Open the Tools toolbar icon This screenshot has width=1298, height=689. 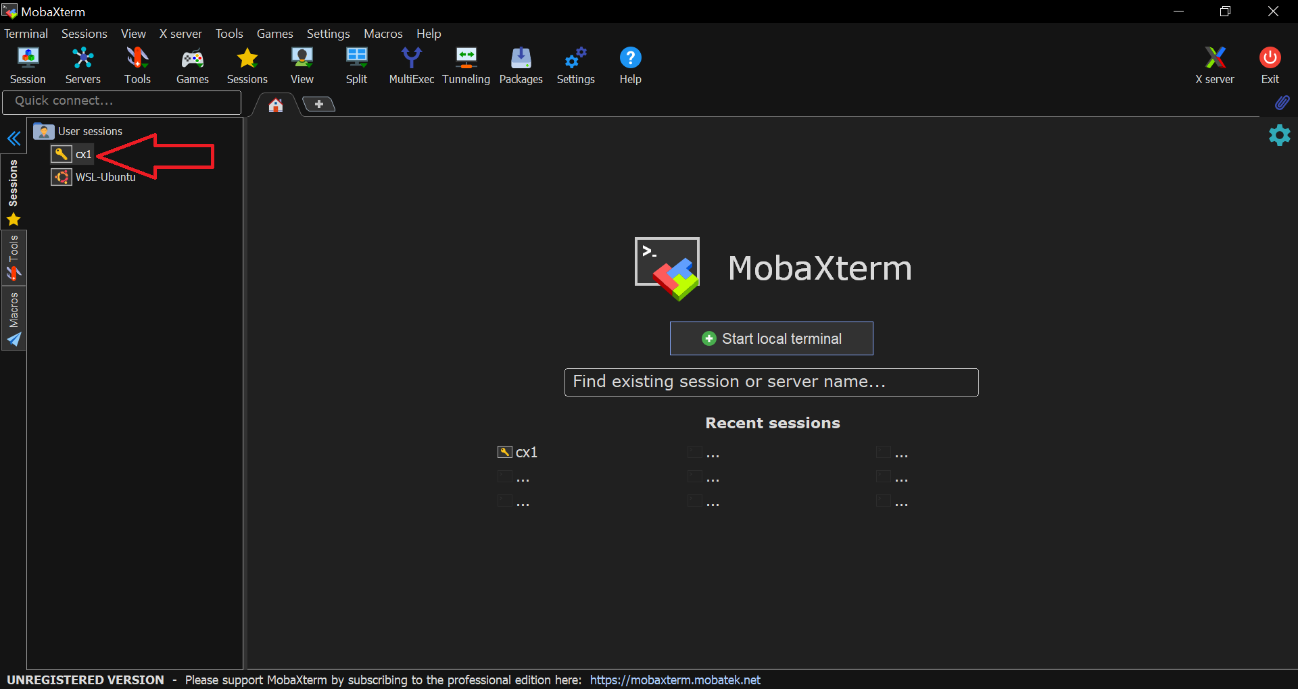[137, 66]
